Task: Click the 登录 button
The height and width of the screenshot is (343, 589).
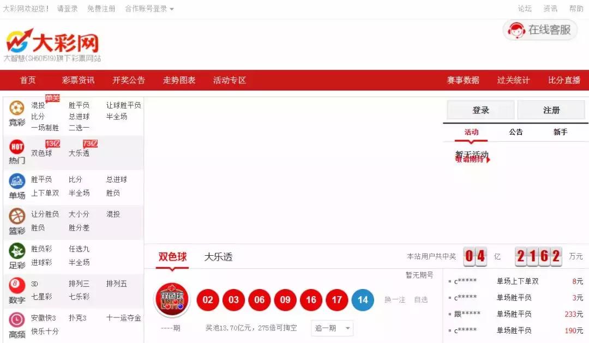Action: pos(480,110)
